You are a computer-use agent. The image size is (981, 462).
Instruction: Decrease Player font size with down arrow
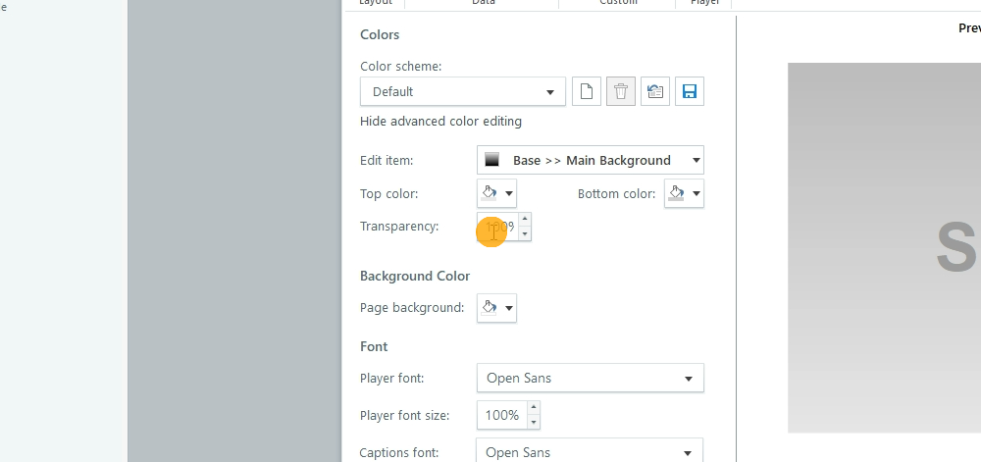(533, 423)
